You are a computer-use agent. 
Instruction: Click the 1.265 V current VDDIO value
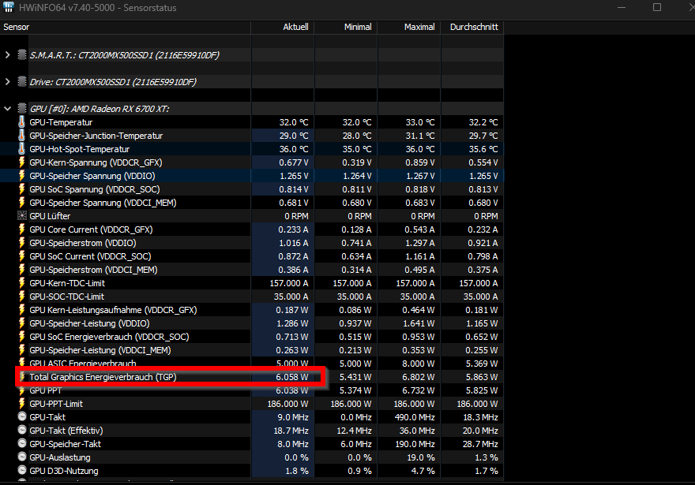294,176
